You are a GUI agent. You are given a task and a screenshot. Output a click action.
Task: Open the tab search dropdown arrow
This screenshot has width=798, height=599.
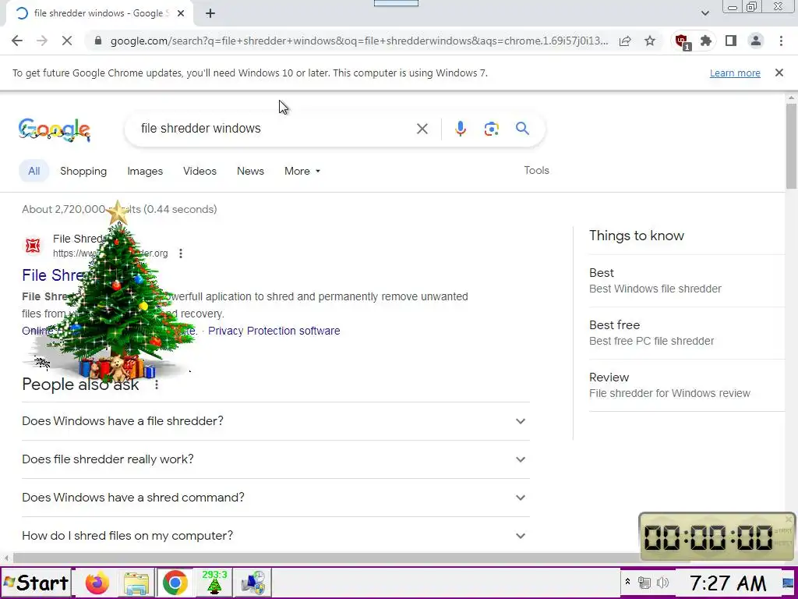(x=704, y=13)
